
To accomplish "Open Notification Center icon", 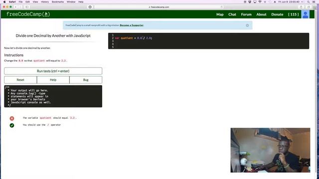I will point(314,2).
